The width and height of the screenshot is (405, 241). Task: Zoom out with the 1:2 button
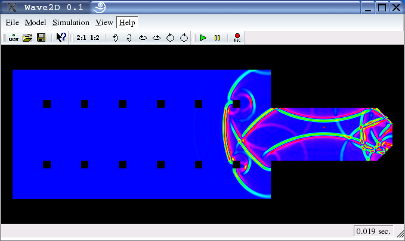pyautogui.click(x=95, y=38)
